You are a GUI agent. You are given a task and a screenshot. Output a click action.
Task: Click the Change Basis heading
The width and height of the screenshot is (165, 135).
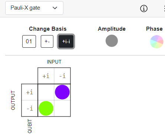48,29
